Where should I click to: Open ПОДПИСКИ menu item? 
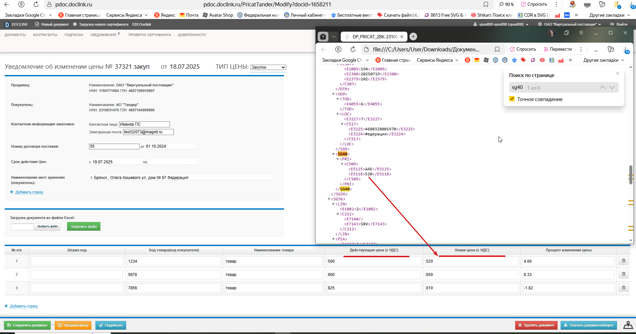pos(74,35)
